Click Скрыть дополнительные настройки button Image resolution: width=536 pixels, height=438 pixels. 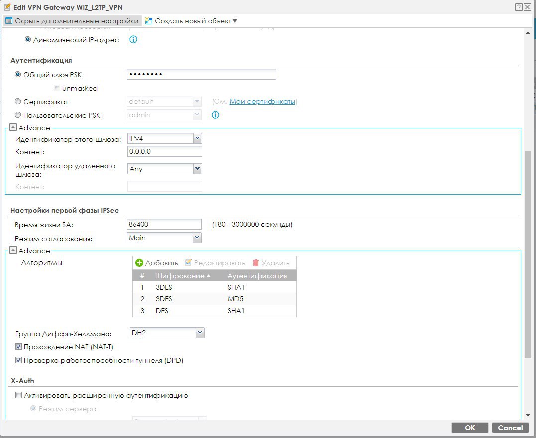(73, 21)
